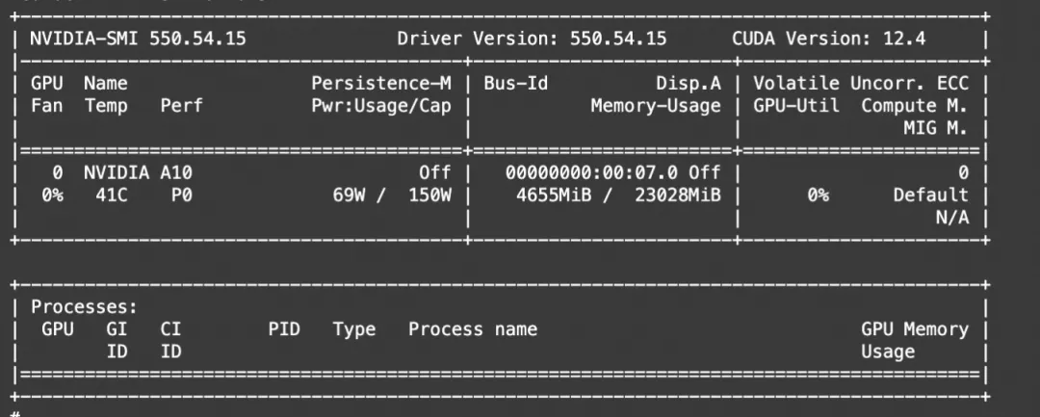The height and width of the screenshot is (417, 1040).
Task: Click the Memory-Usage header text
Action: click(655, 106)
